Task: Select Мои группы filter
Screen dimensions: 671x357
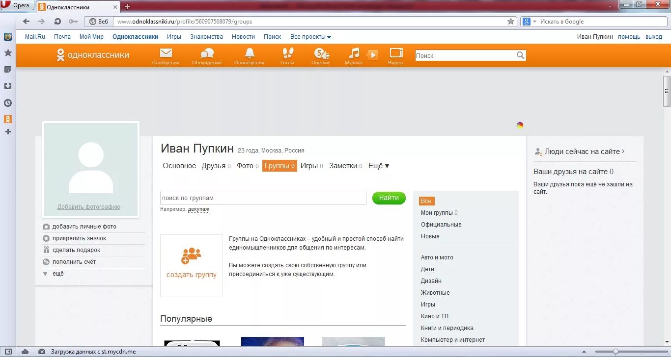Action: click(439, 213)
